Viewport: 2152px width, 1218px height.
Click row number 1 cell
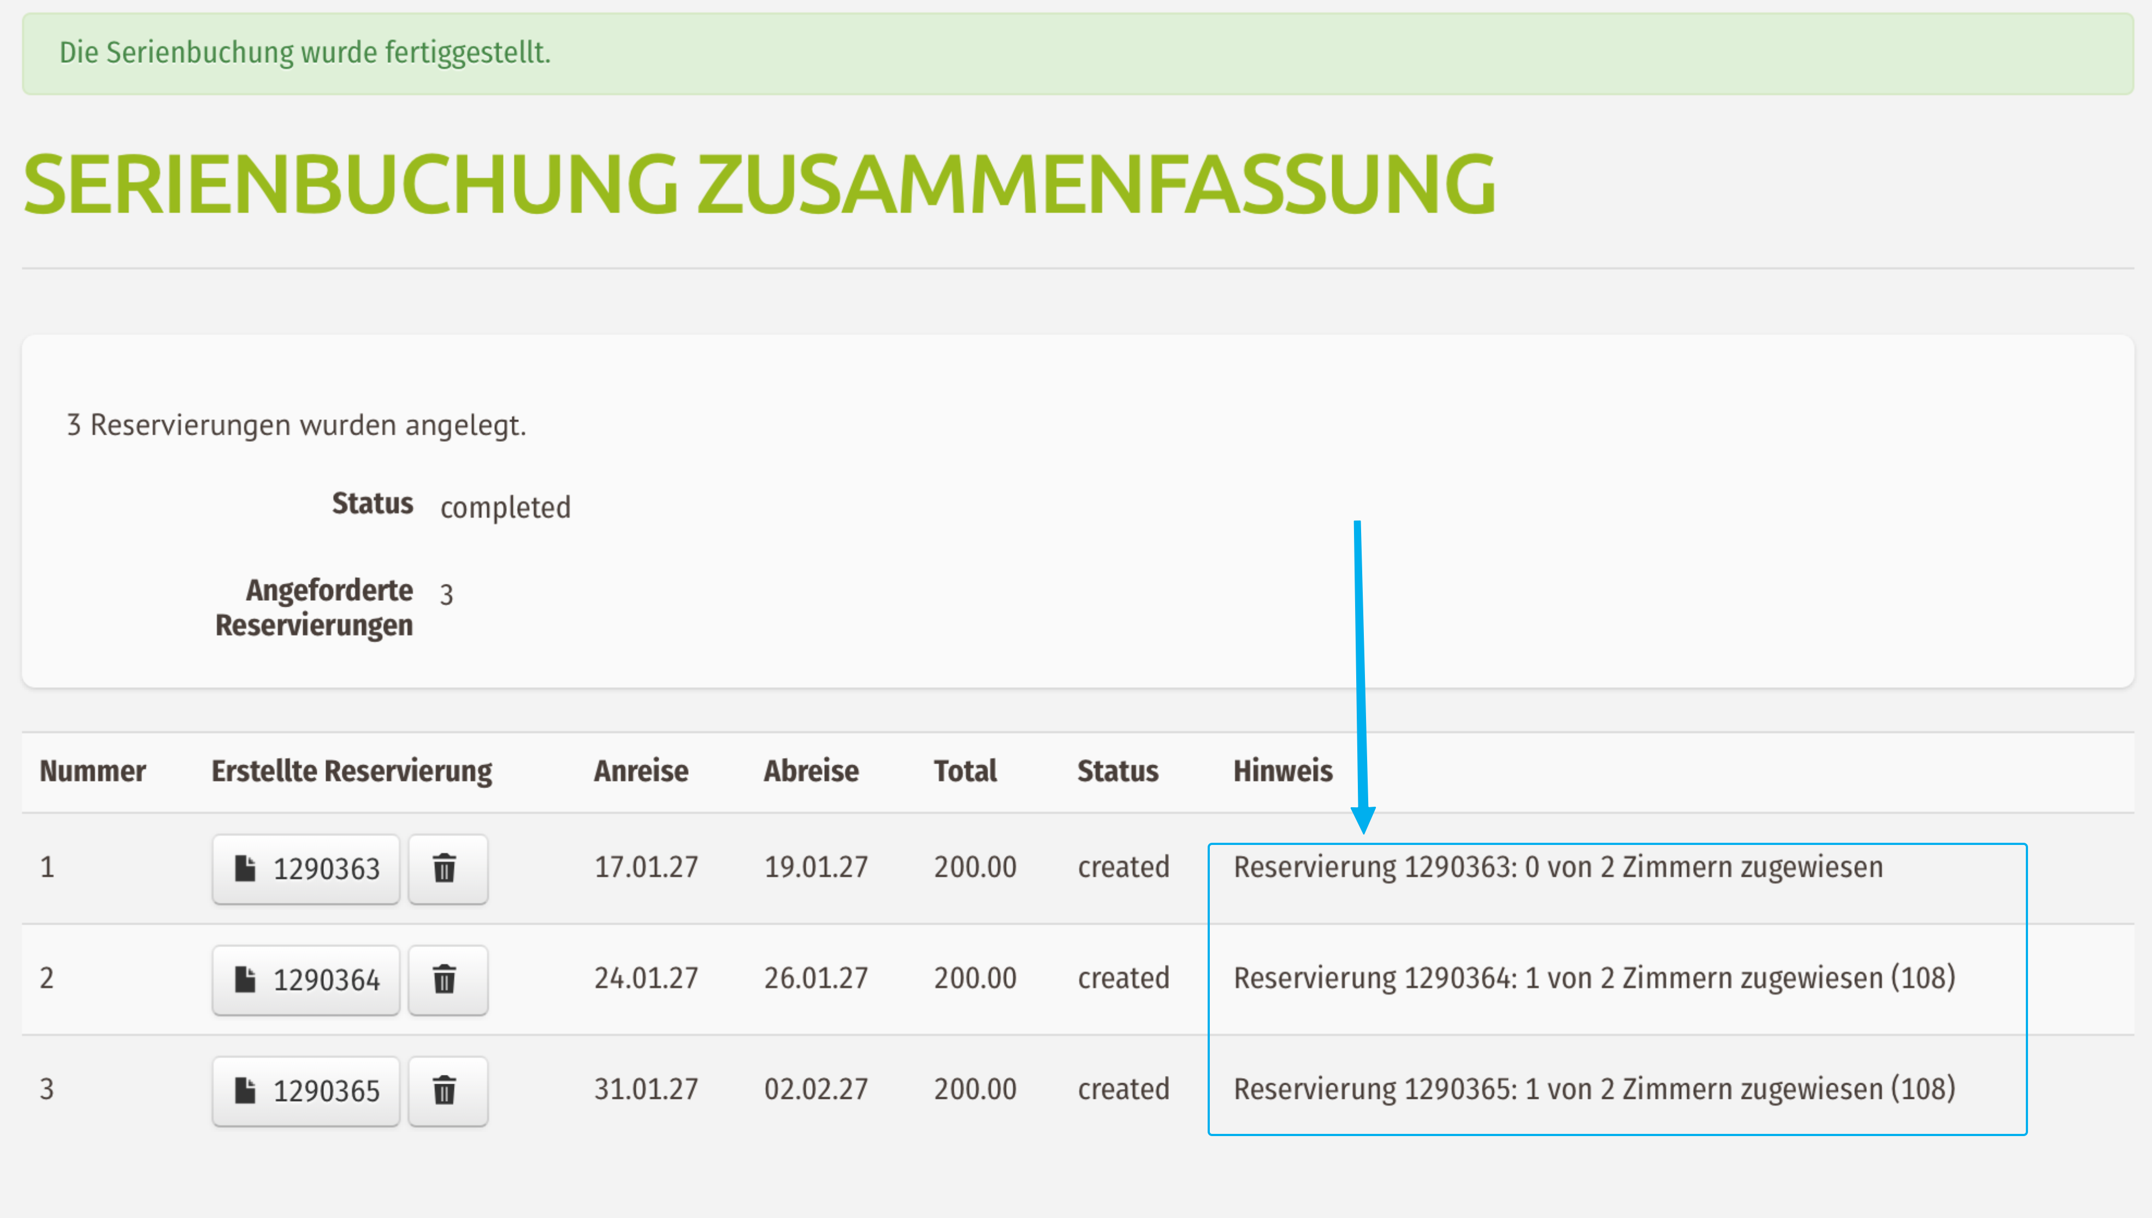[47, 867]
